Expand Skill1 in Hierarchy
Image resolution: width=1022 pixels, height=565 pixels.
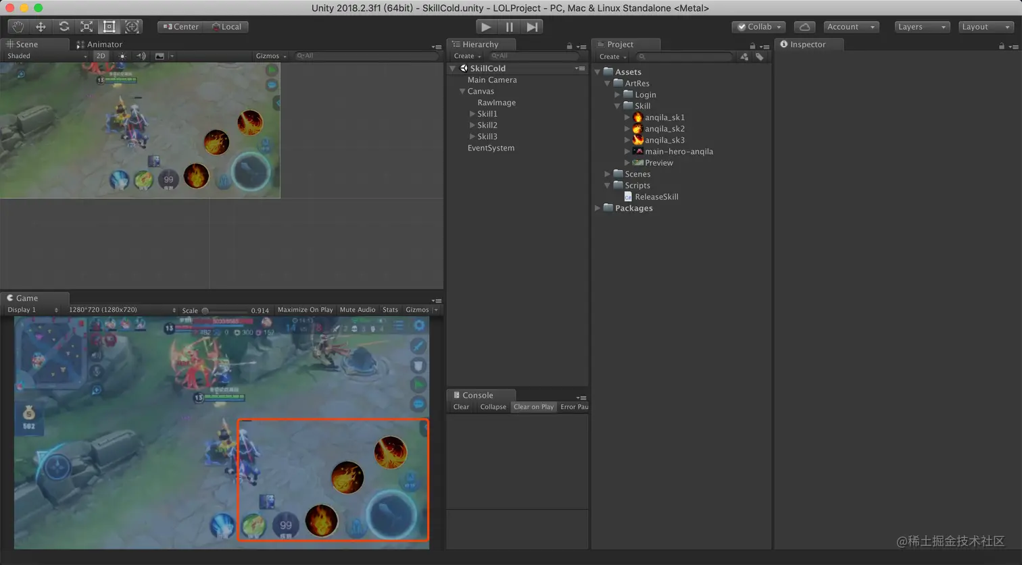click(472, 114)
